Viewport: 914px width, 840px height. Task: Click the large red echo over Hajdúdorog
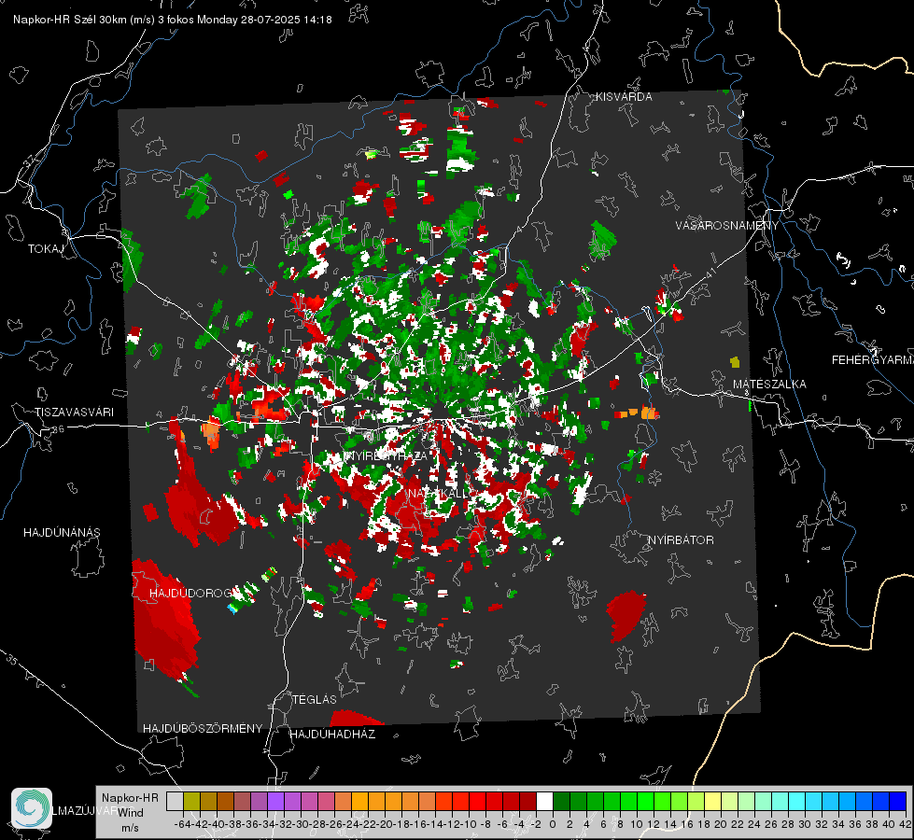point(164,619)
